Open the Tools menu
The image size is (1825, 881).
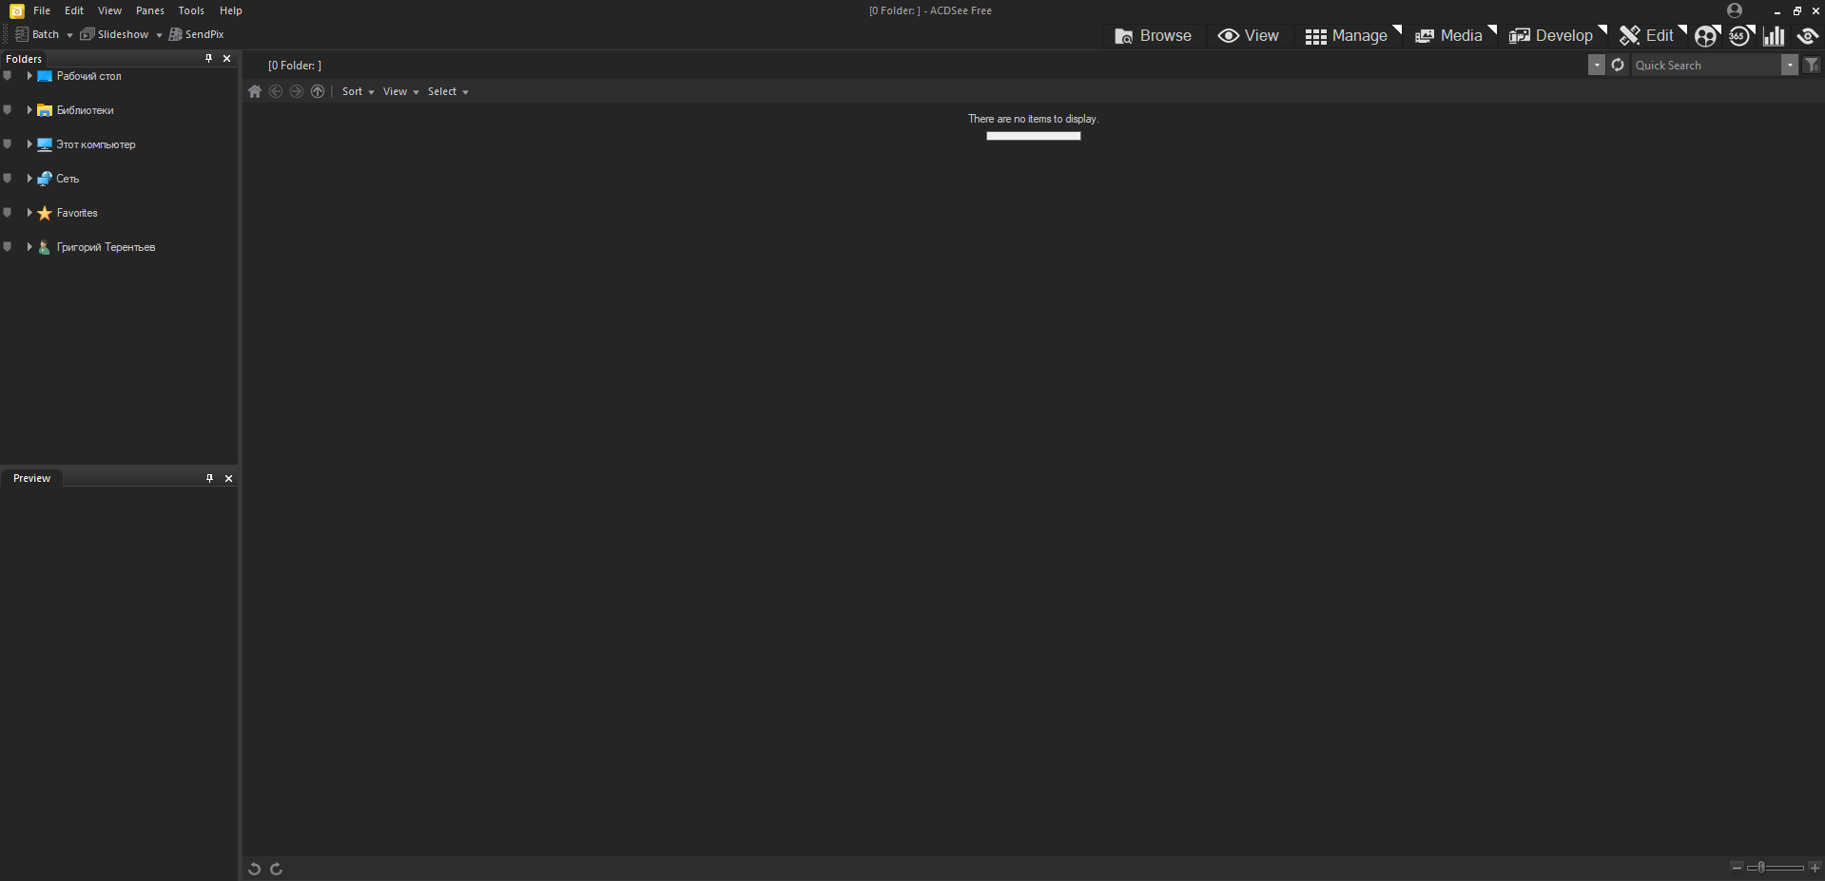(x=191, y=10)
